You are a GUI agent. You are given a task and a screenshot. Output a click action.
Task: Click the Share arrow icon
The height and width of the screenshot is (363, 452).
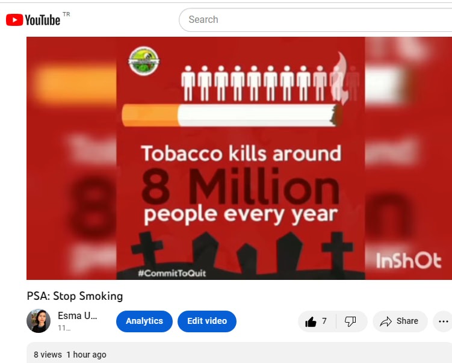[x=386, y=321]
